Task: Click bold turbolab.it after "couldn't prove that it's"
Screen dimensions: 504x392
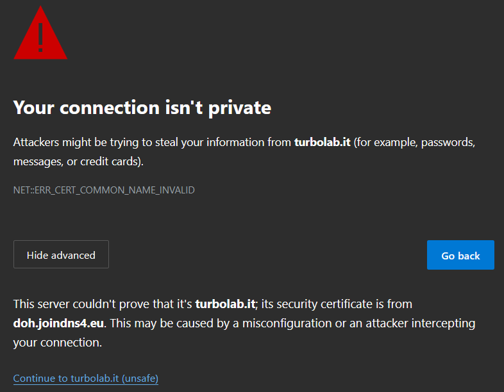Action: 226,304
